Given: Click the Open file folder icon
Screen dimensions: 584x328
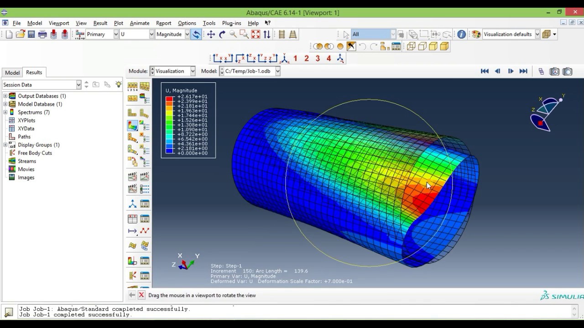Looking at the screenshot, I should tap(21, 34).
